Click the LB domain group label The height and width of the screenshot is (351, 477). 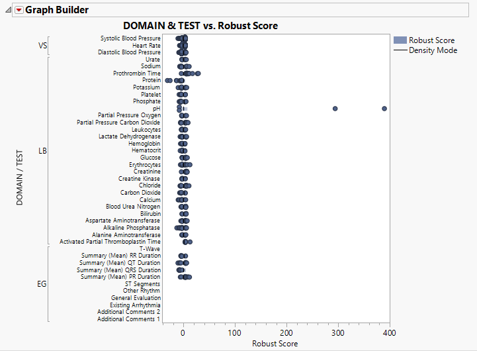coord(43,151)
